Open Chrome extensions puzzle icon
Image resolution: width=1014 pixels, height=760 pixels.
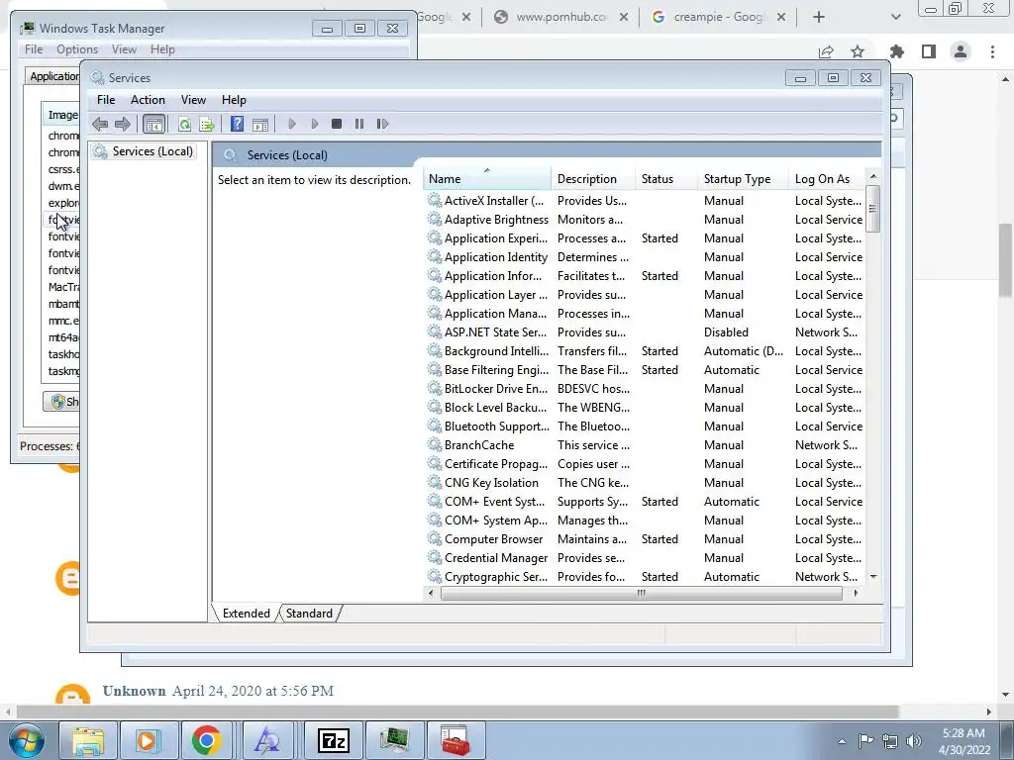pos(896,51)
